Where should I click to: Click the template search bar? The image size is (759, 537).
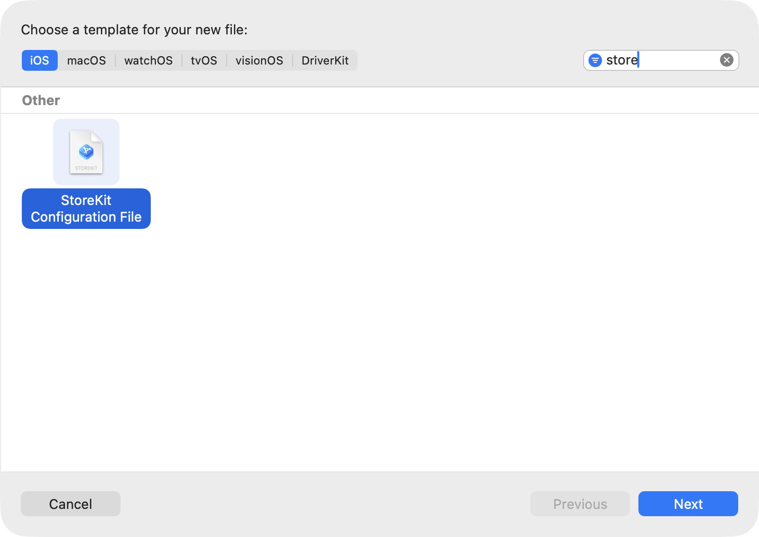coord(660,60)
